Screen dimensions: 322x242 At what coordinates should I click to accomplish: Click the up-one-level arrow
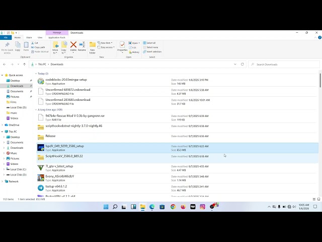(25, 65)
